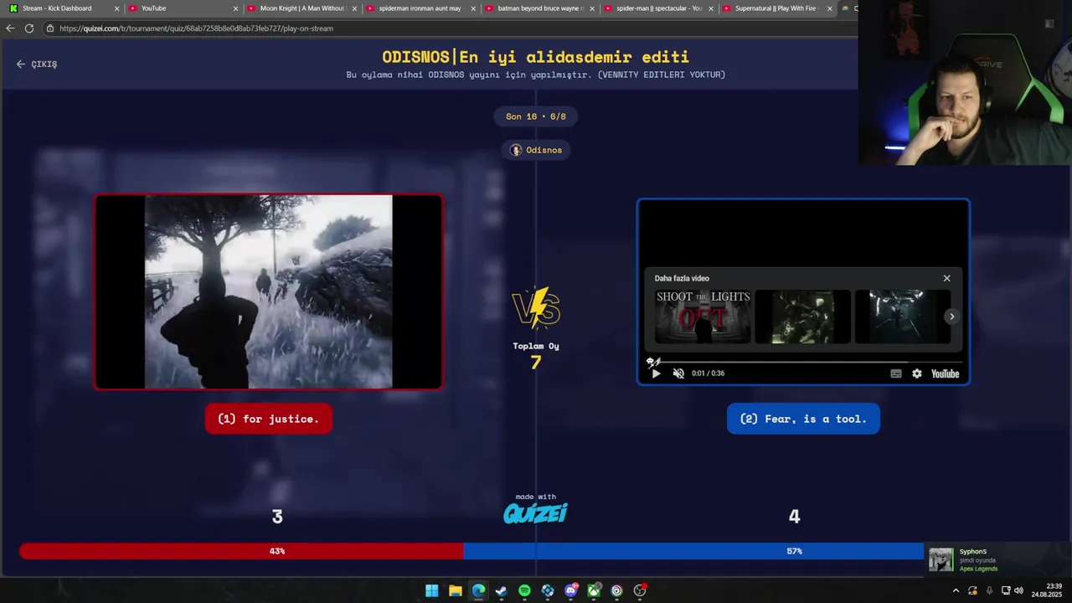
Task: Open the volume tray icon
Action: pyautogui.click(x=1019, y=590)
